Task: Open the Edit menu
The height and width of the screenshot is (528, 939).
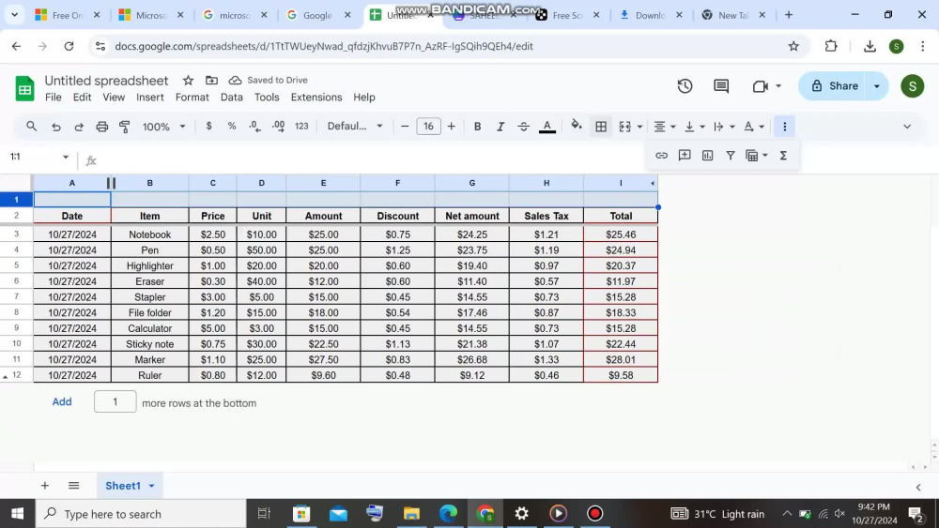Action: [82, 97]
